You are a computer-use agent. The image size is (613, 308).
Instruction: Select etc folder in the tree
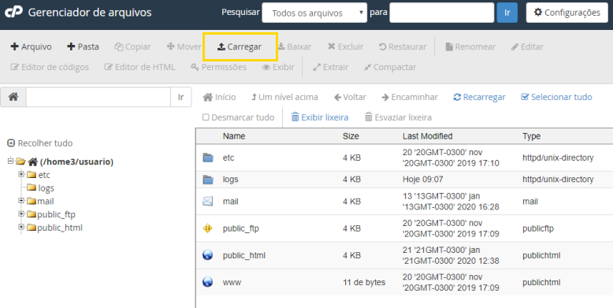click(44, 175)
